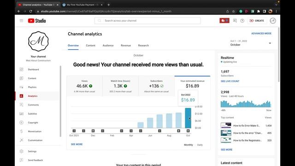Click the browser back arrow
The height and width of the screenshot is (166, 295).
coord(19,11)
